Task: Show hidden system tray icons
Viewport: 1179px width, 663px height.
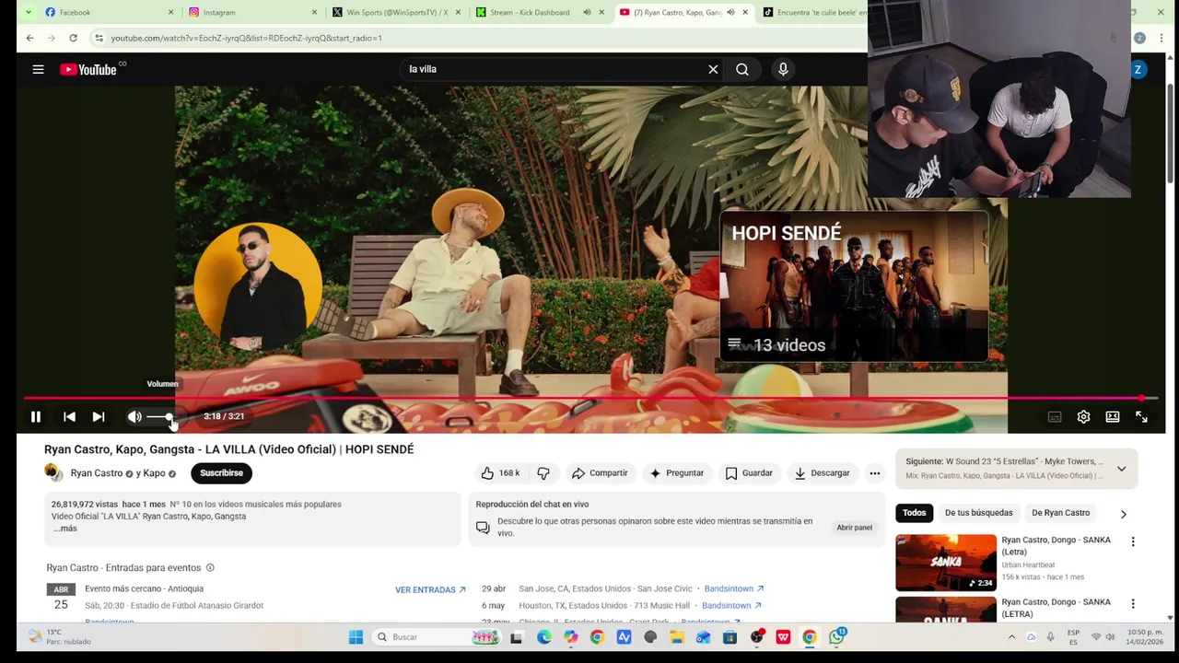Action: pos(1011,637)
